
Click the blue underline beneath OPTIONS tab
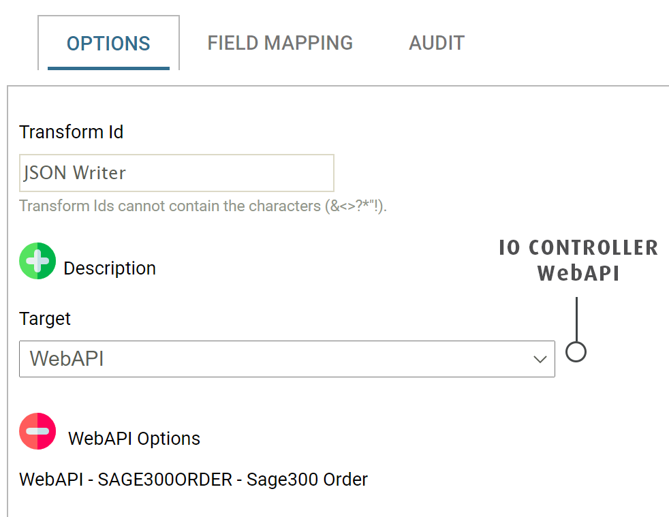(108, 67)
